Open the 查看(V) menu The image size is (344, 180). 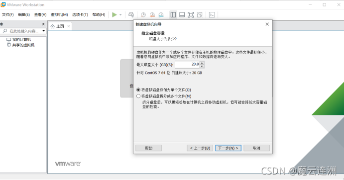[40, 15]
